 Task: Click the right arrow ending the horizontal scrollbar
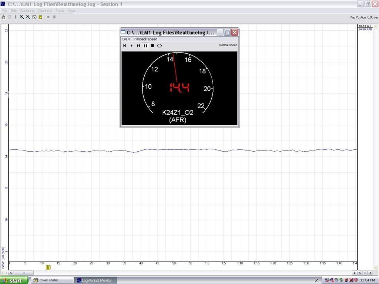point(355,273)
